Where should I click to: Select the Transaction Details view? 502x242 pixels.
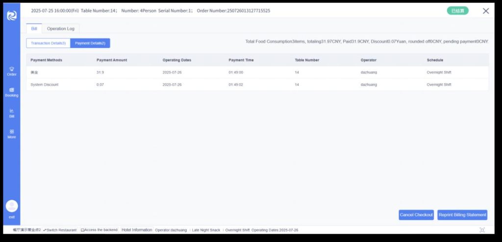point(48,43)
